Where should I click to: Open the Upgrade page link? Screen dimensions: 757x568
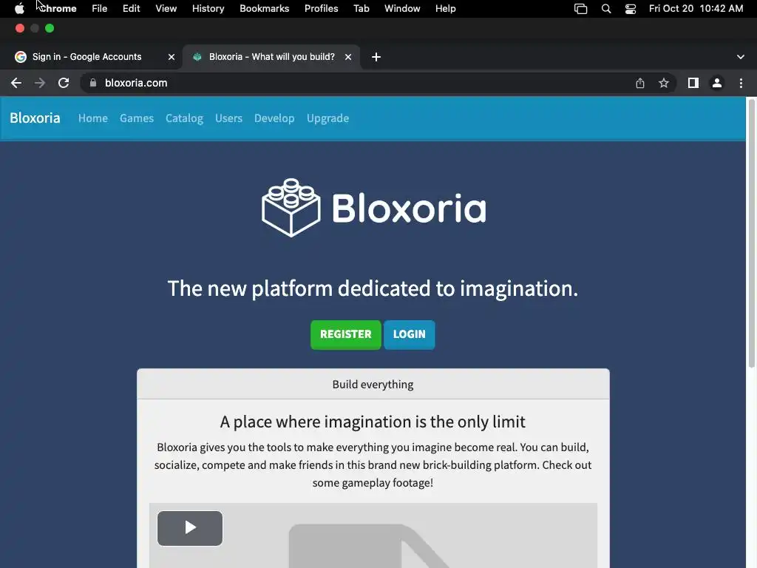click(327, 118)
